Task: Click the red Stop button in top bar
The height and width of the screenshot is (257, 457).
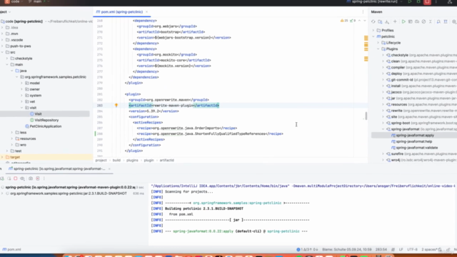Action: (427, 1)
